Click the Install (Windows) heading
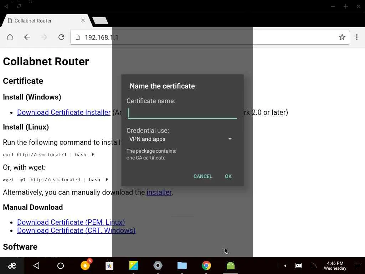The width and height of the screenshot is (365, 274). [x=32, y=97]
